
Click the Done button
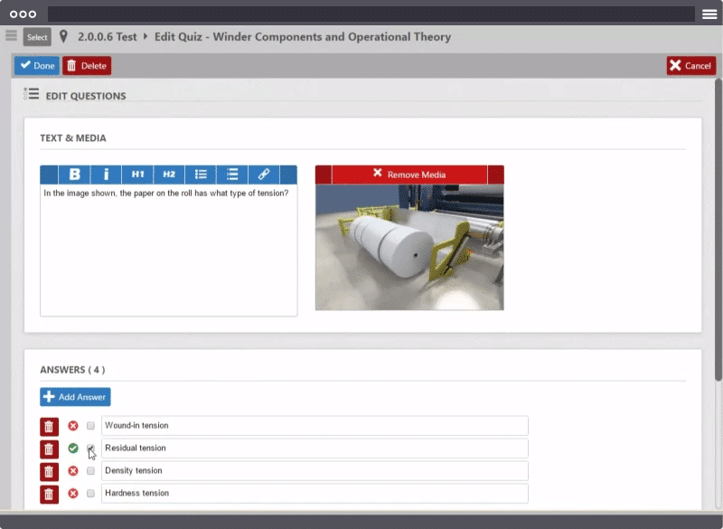tap(37, 66)
